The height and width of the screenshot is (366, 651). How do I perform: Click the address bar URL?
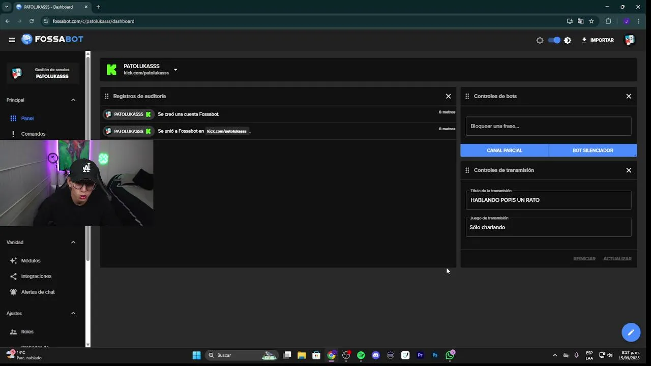pos(94,21)
